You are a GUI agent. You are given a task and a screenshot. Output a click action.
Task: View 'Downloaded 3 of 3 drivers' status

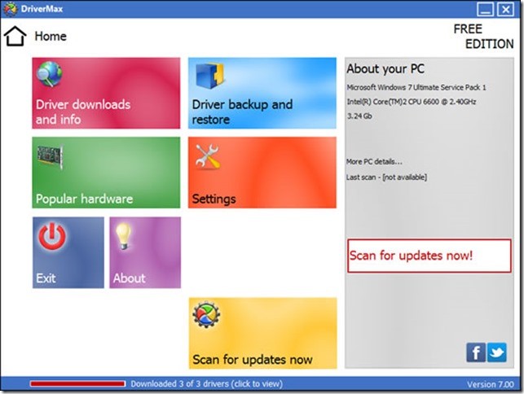(206, 384)
